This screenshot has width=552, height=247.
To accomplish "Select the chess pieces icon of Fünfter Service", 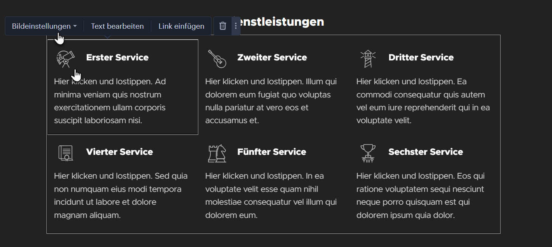I will (217, 153).
